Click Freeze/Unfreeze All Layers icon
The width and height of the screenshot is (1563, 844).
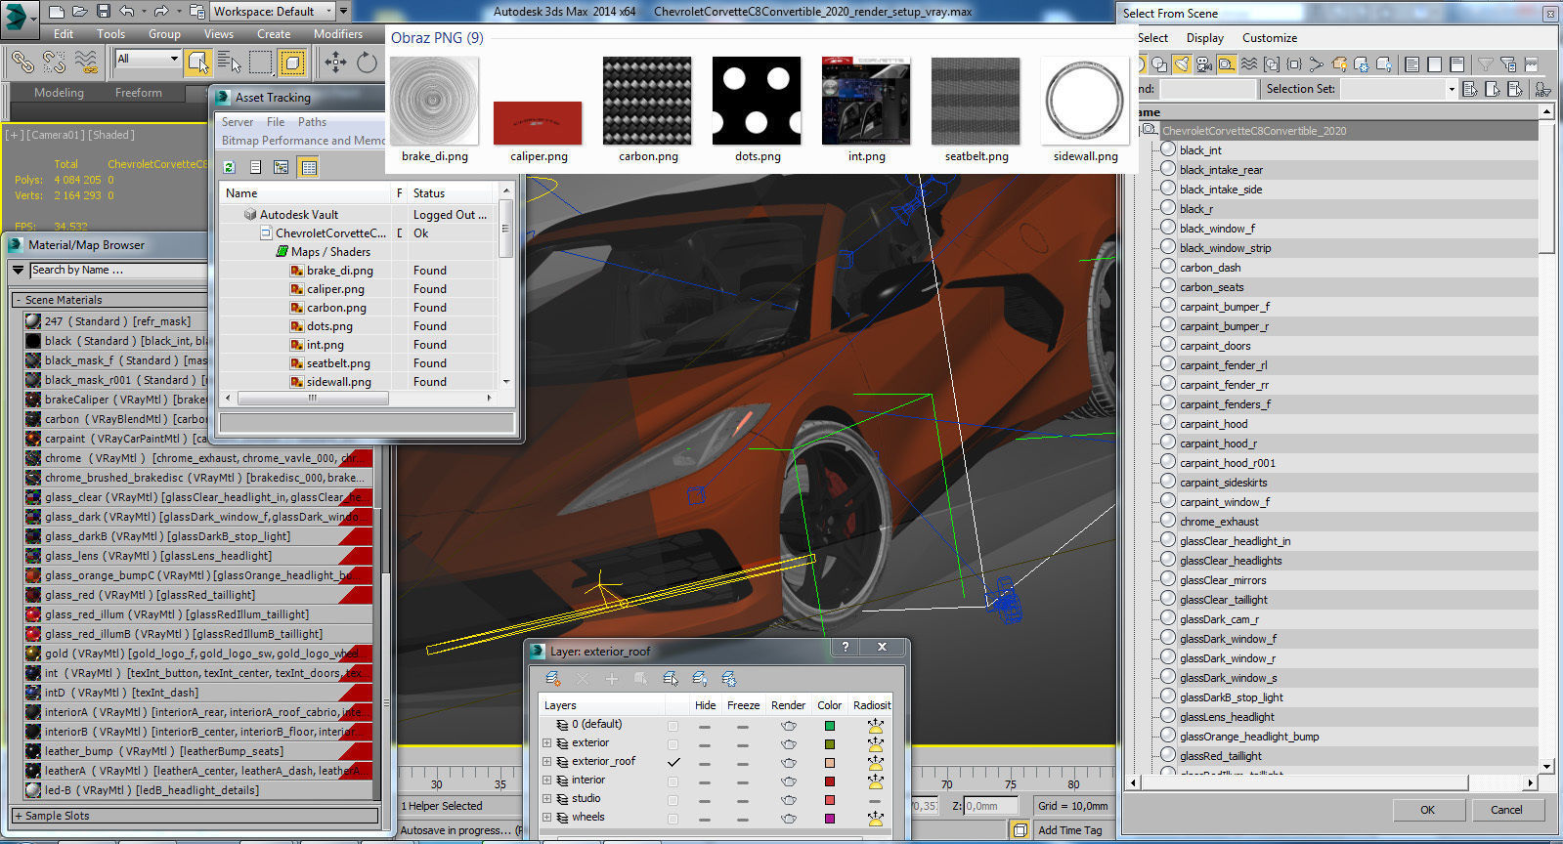click(729, 678)
